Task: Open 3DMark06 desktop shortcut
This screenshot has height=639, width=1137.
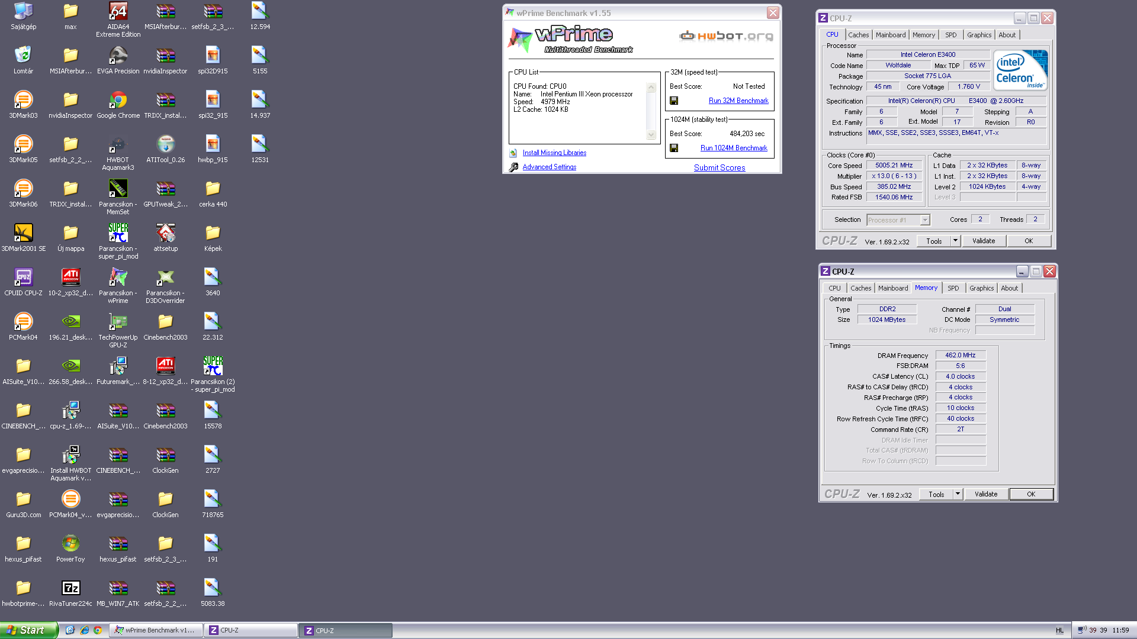Action: 23,188
